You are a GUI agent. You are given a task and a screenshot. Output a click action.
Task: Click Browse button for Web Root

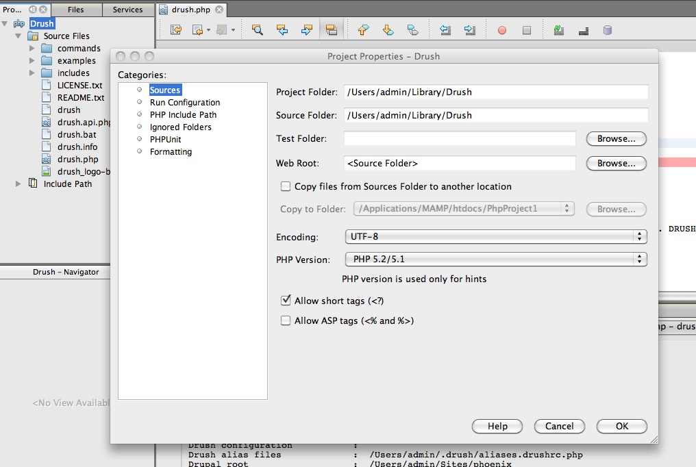616,163
